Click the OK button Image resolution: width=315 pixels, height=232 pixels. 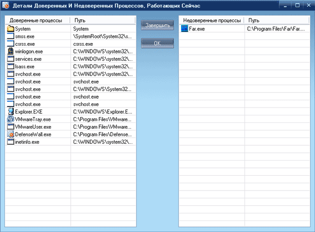(x=157, y=43)
